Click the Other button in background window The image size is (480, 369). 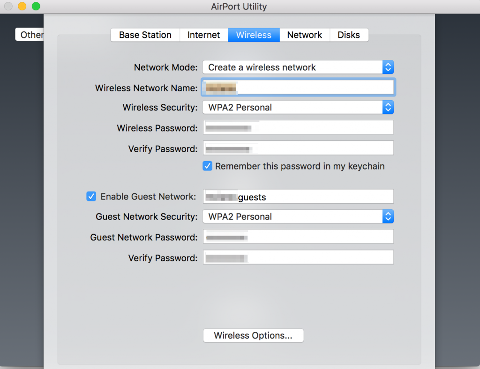point(30,34)
